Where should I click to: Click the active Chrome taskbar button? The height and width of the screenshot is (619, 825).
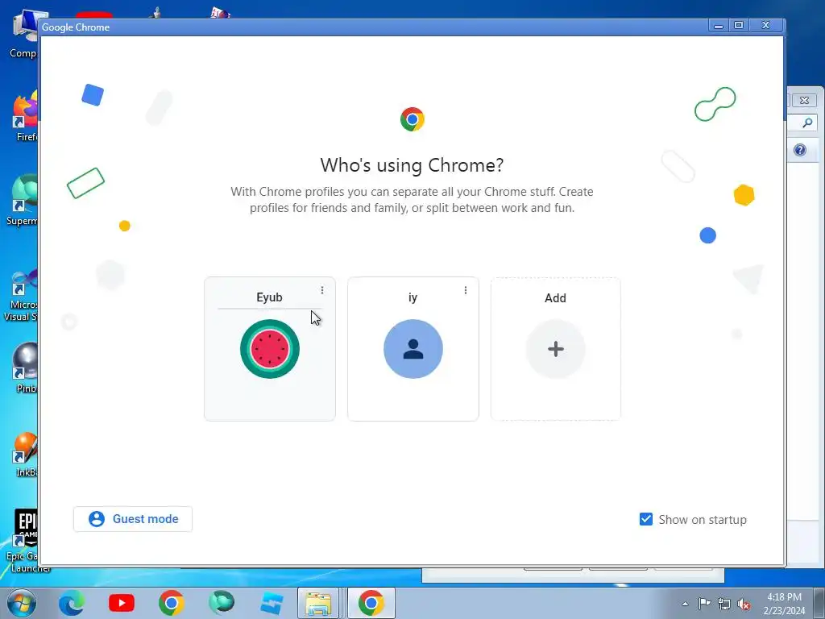(371, 603)
